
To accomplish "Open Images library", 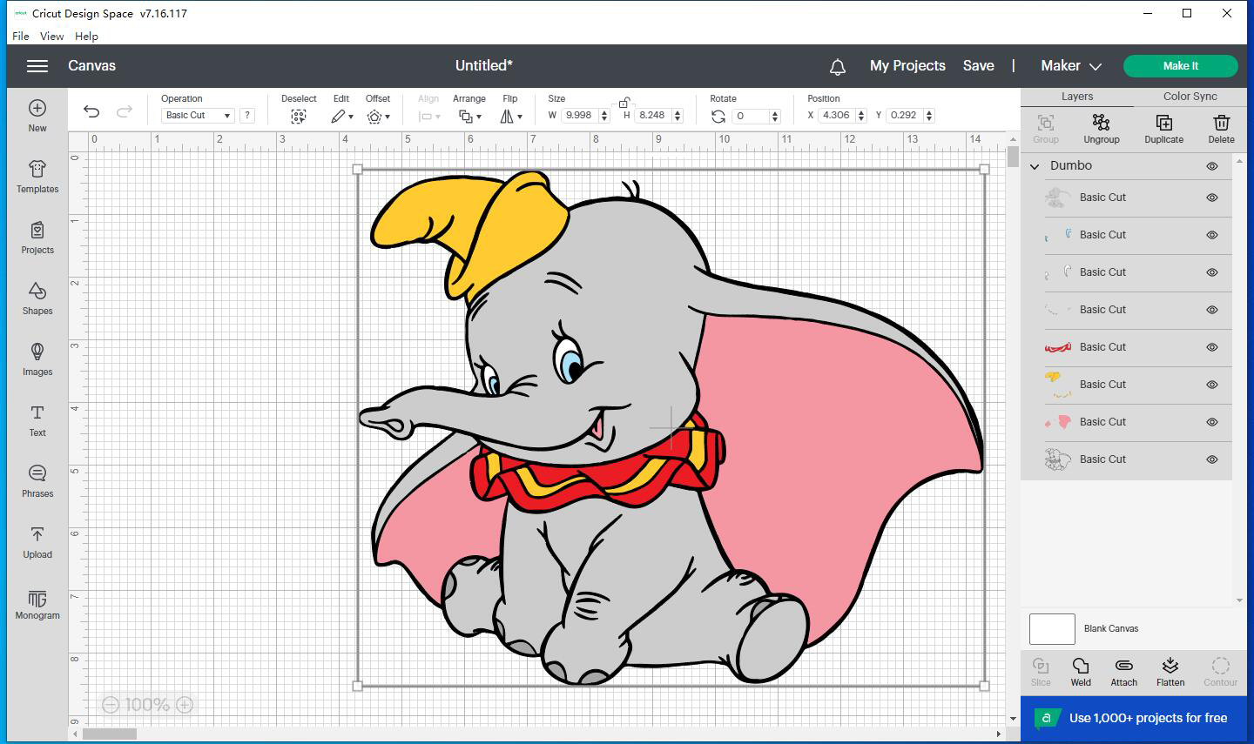I will pyautogui.click(x=37, y=359).
